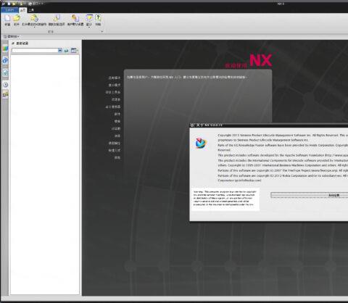Click the About NX dialog title bar icon
Image resolution: width=348 pixels, height=303 pixels.
192,125
